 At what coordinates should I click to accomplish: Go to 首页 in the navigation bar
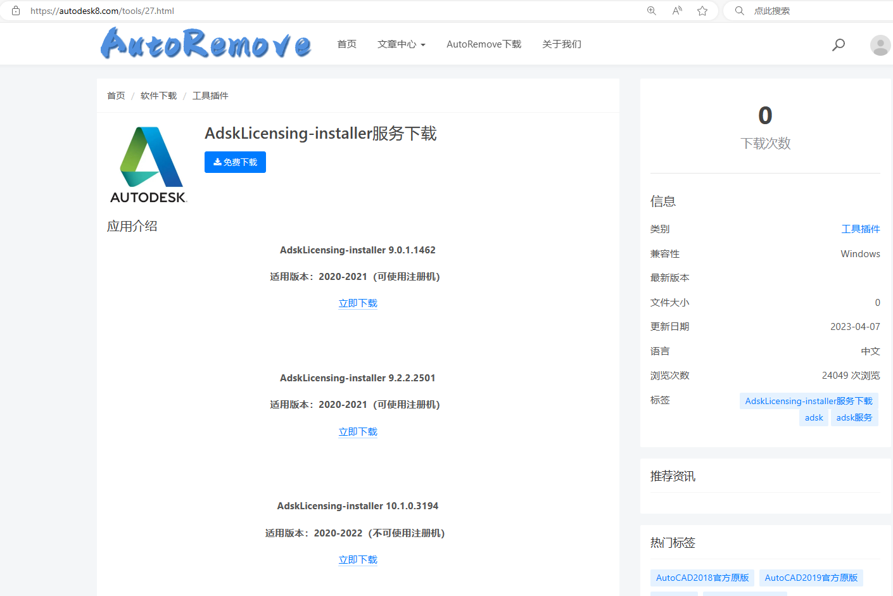[346, 44]
